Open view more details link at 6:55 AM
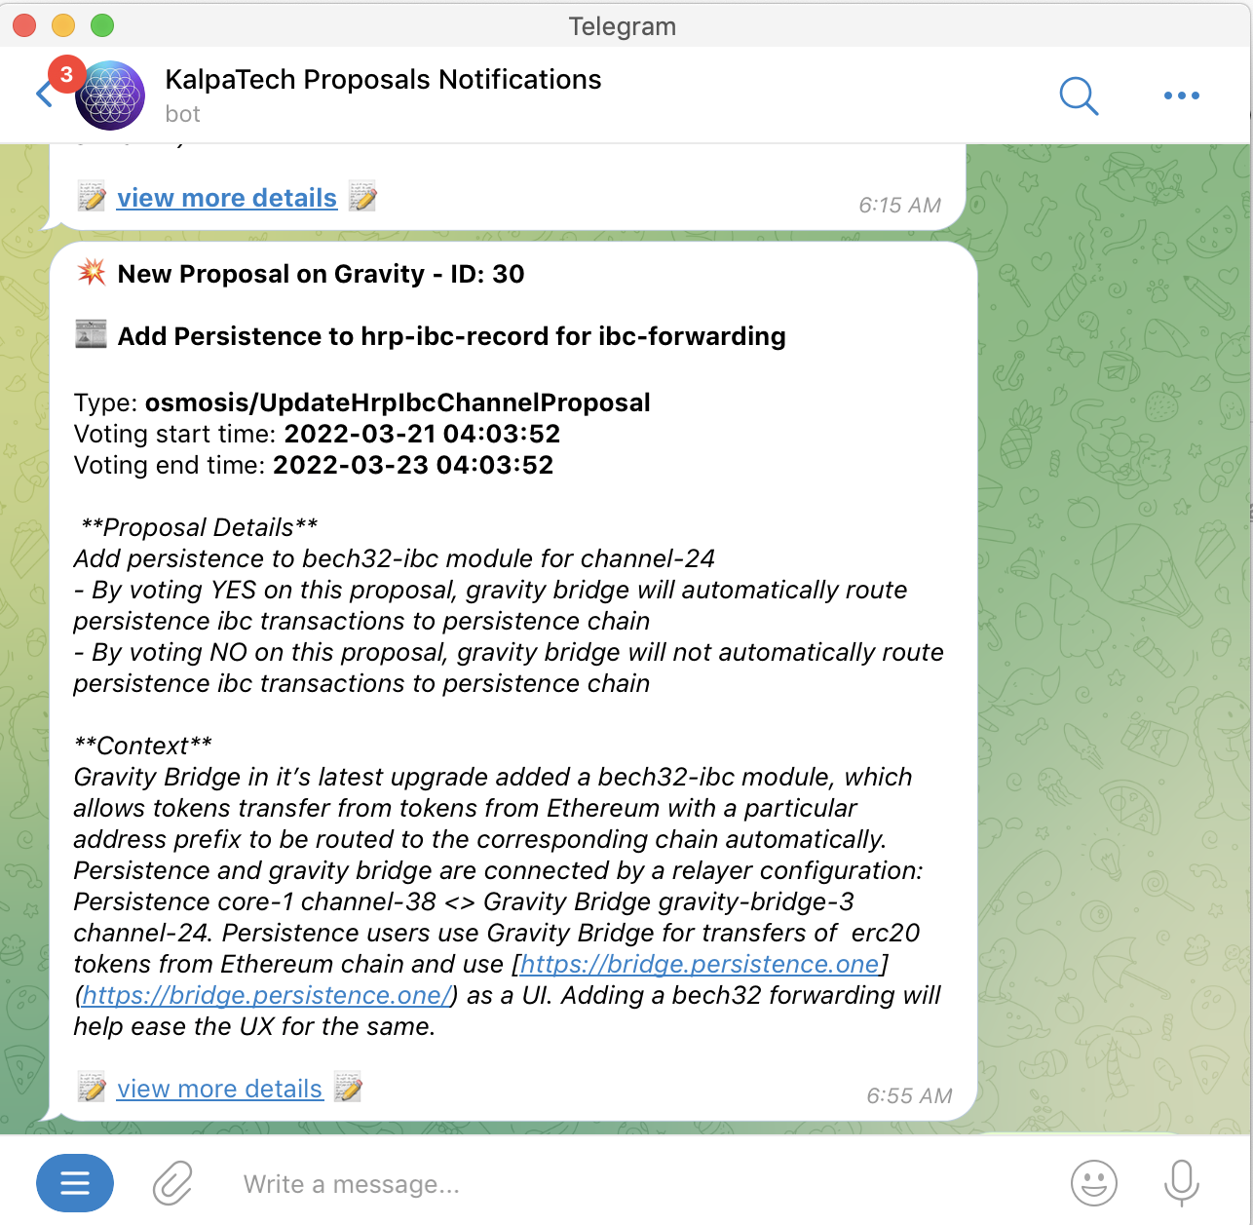Viewport: 1253px width, 1225px height. click(x=219, y=1089)
